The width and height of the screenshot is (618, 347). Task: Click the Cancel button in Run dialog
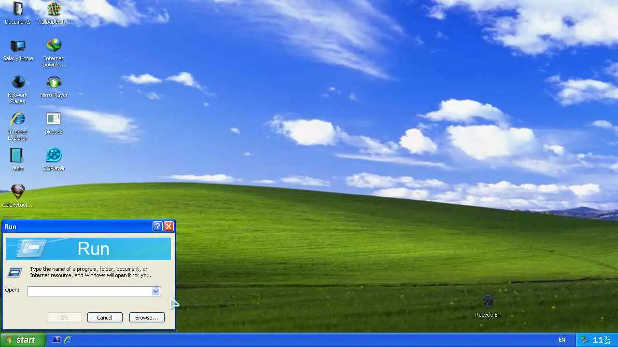(105, 318)
